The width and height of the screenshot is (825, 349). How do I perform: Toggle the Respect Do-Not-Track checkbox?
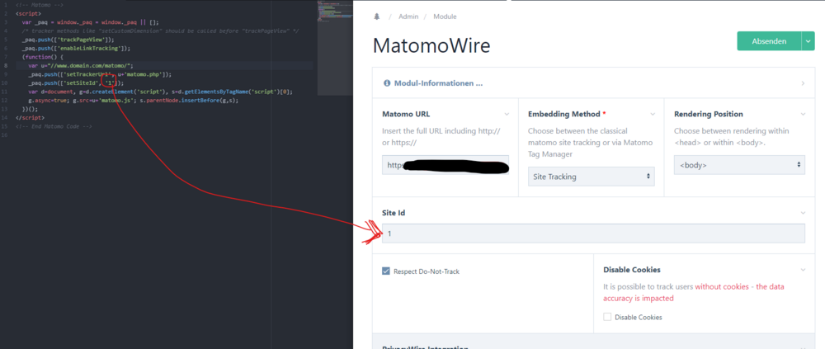386,271
